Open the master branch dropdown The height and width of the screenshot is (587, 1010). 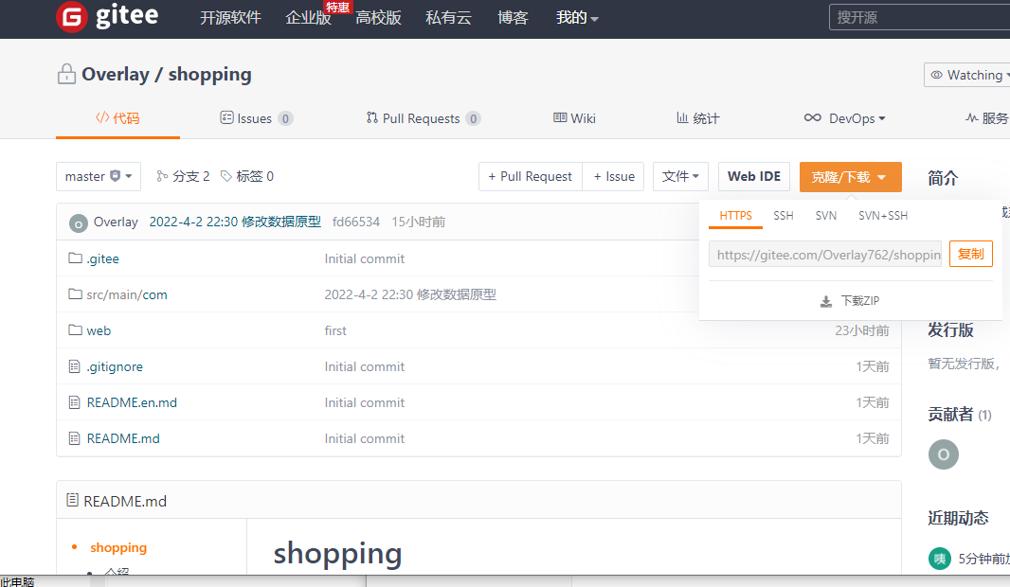(x=99, y=176)
